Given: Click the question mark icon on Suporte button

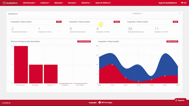Looking at the screenshot, I should 176,100.
